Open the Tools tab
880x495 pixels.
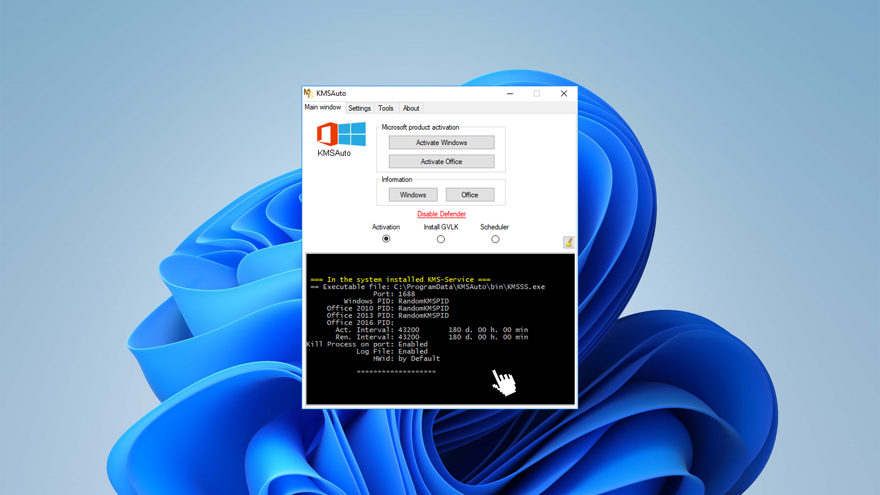385,108
